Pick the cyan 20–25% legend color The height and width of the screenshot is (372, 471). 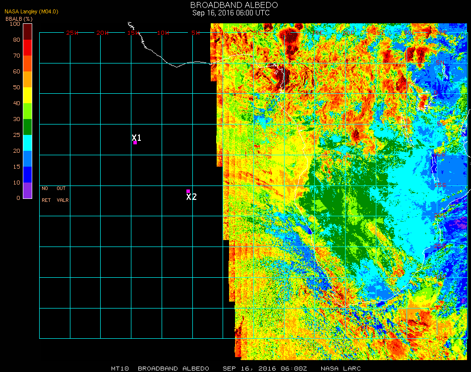(x=28, y=143)
